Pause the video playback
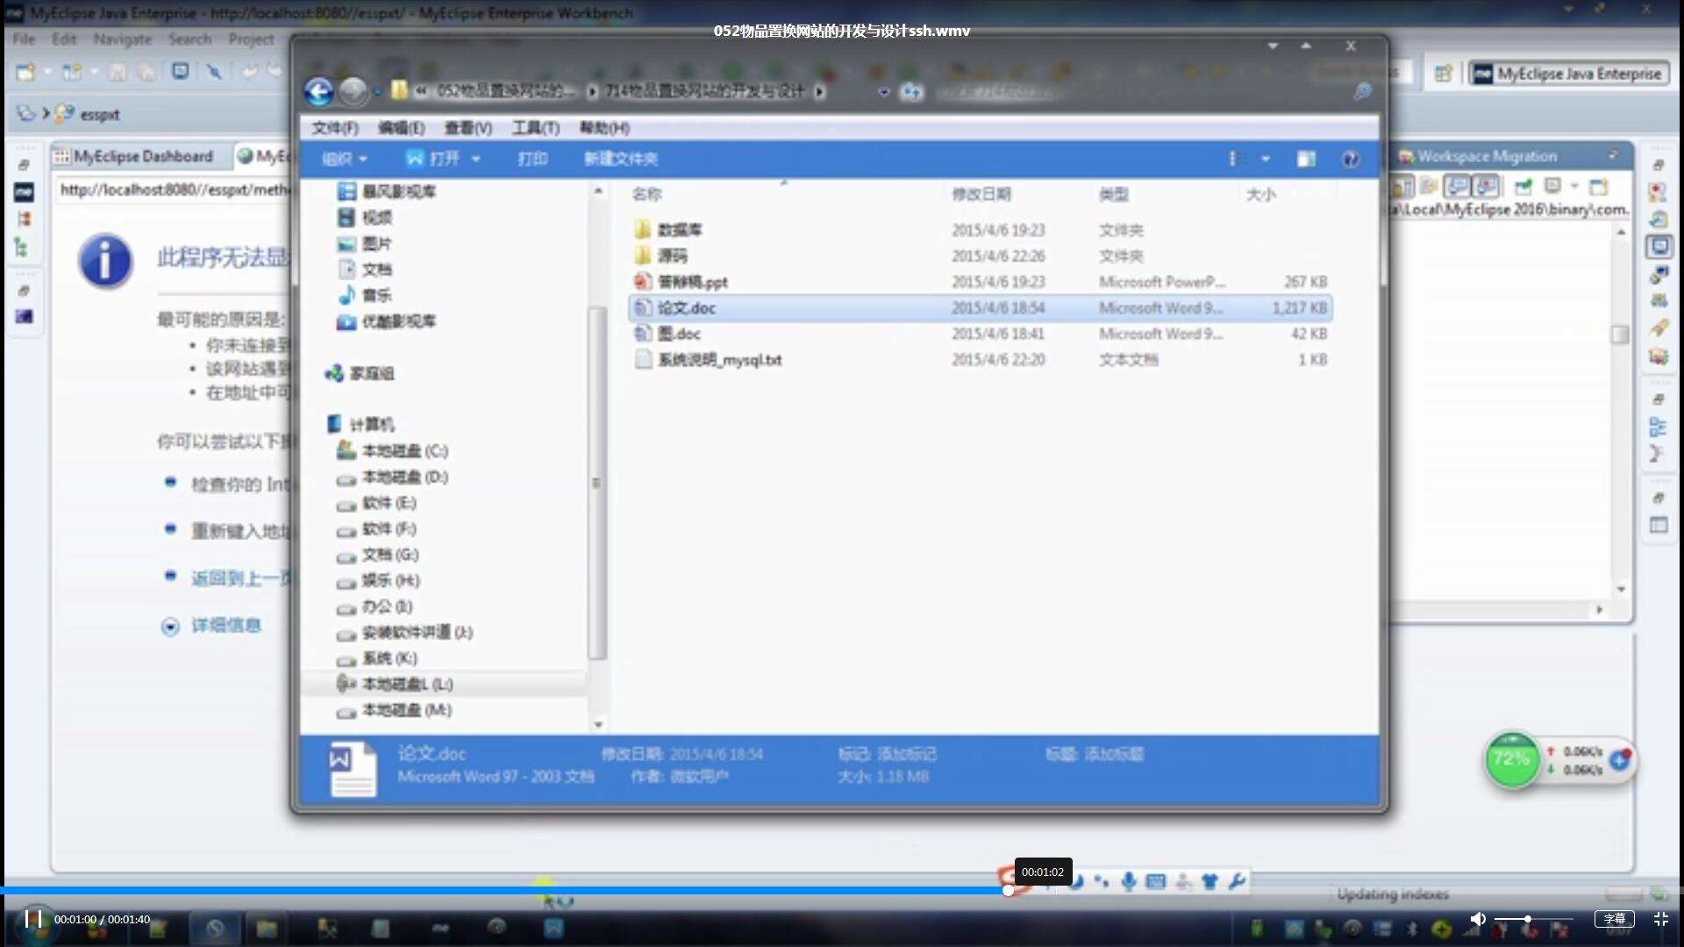Viewport: 1684px width, 947px height. (33, 919)
